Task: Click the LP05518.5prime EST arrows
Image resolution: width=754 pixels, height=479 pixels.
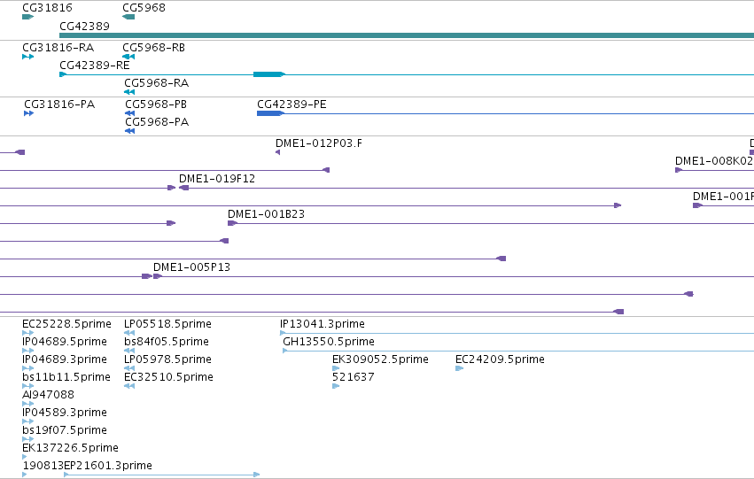Action: (x=129, y=332)
